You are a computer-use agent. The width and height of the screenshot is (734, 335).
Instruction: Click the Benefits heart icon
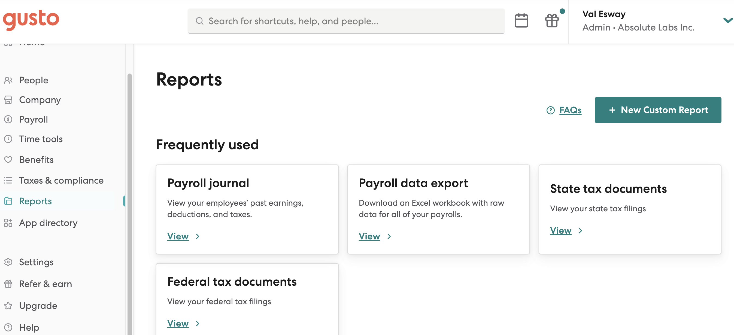point(8,160)
